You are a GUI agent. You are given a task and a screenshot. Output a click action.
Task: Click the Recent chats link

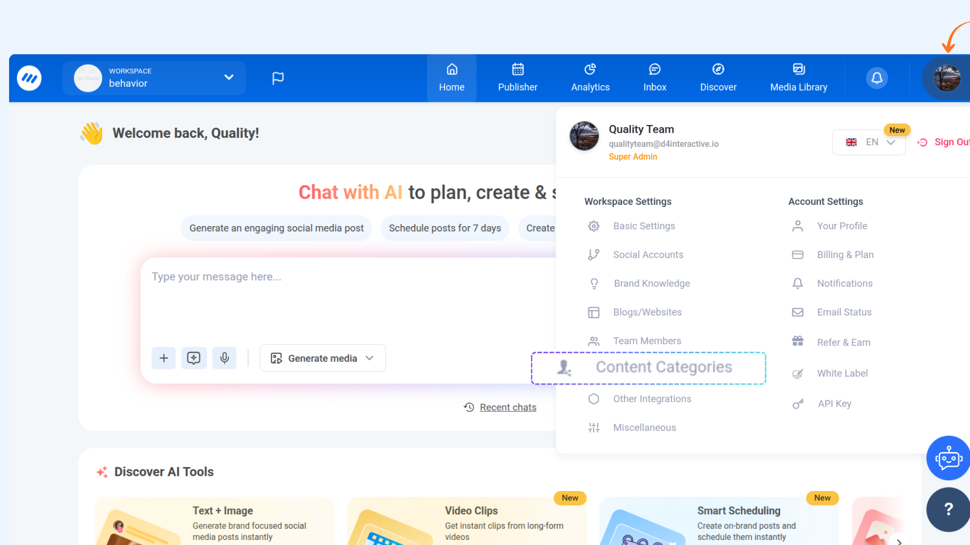pyautogui.click(x=508, y=407)
